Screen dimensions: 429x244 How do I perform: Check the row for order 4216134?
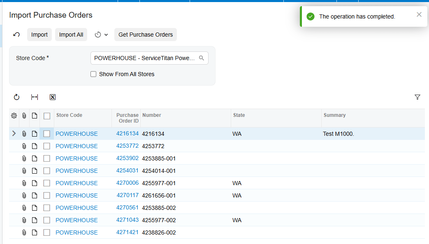pyautogui.click(x=47, y=134)
